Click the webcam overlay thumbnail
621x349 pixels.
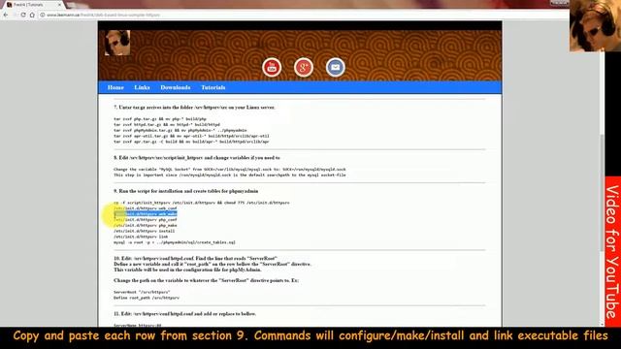tap(595, 26)
